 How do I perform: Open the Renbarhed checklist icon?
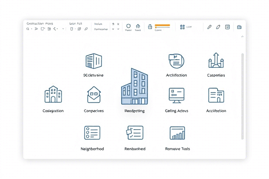[135, 133]
